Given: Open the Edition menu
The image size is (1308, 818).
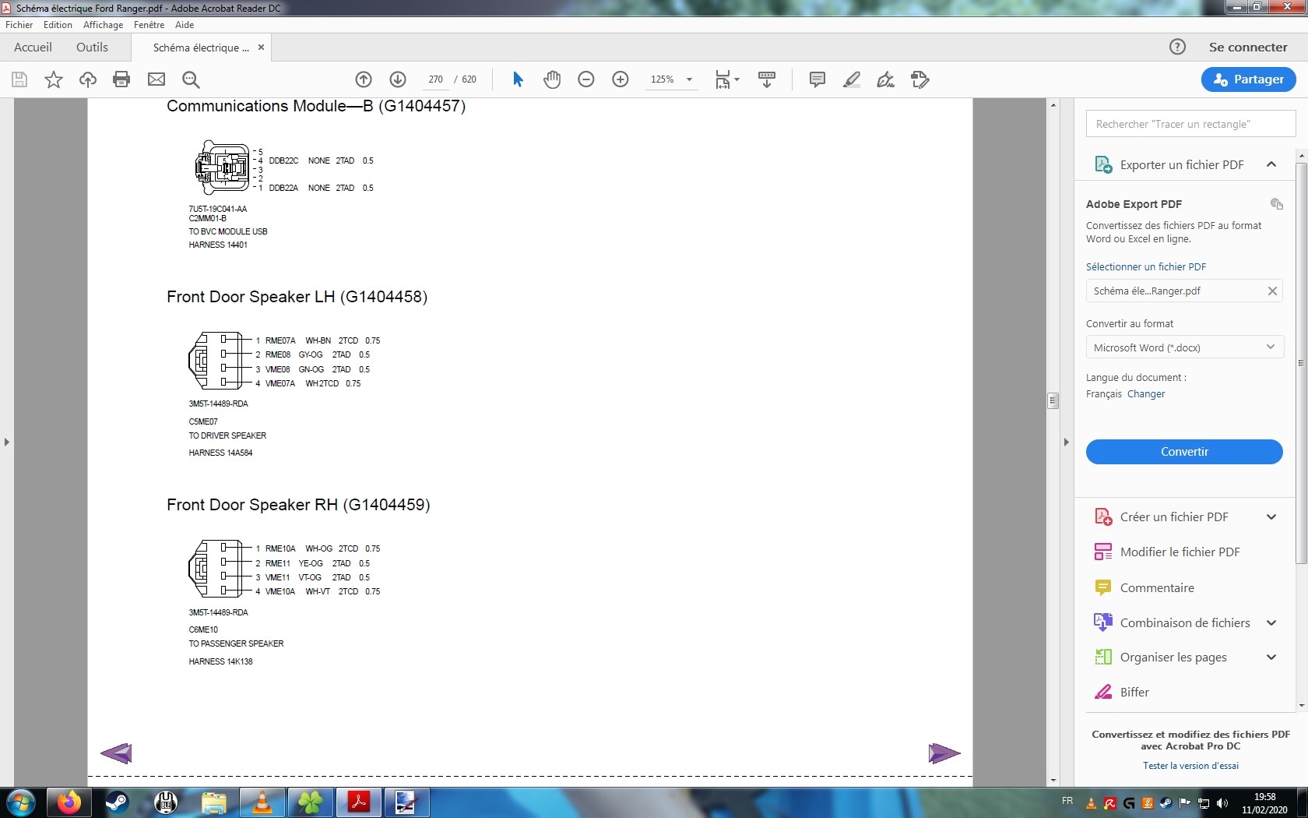Looking at the screenshot, I should (58, 25).
